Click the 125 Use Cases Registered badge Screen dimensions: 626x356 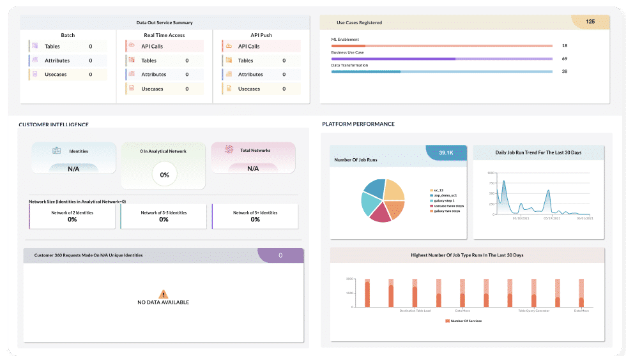pyautogui.click(x=590, y=22)
